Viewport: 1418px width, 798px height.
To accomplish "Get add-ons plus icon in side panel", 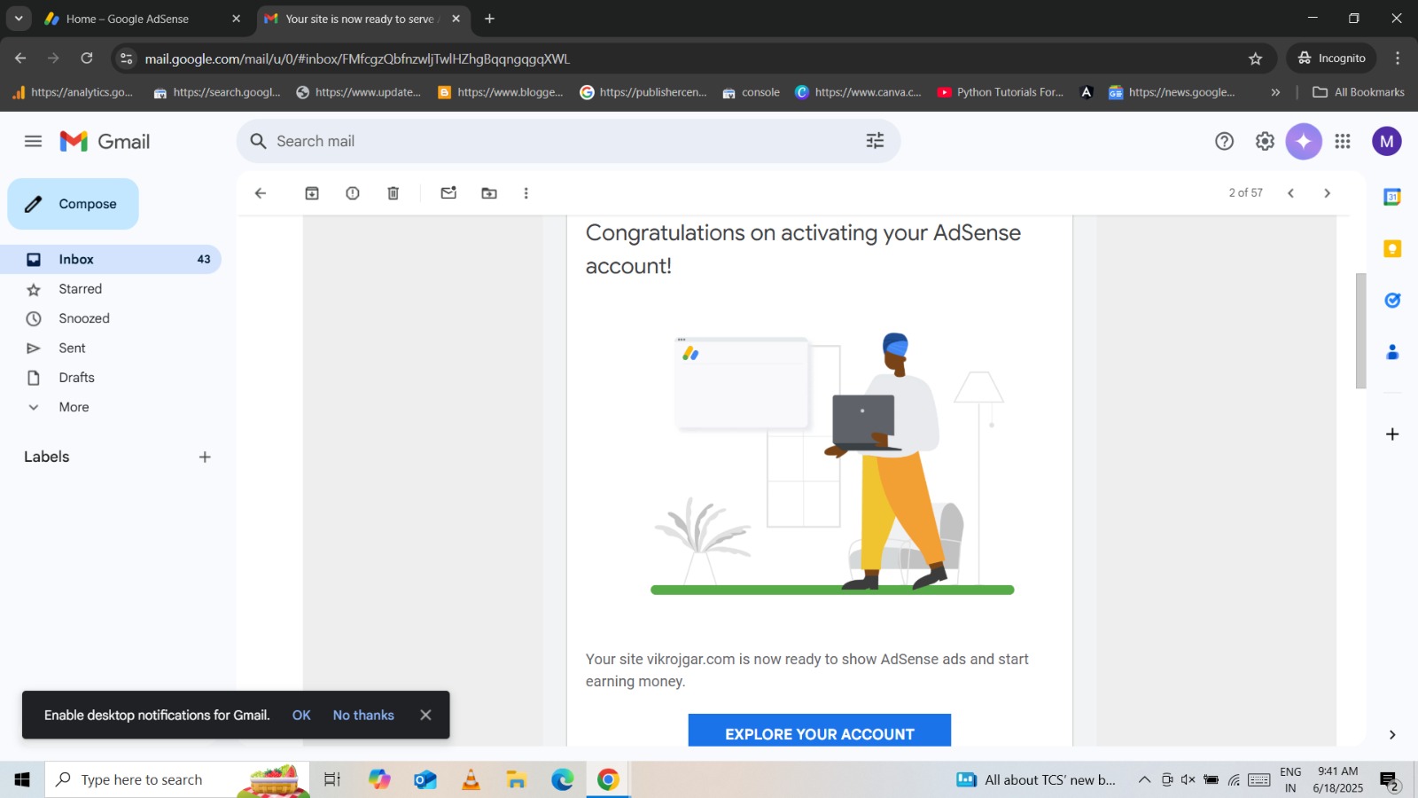I will click(1392, 434).
